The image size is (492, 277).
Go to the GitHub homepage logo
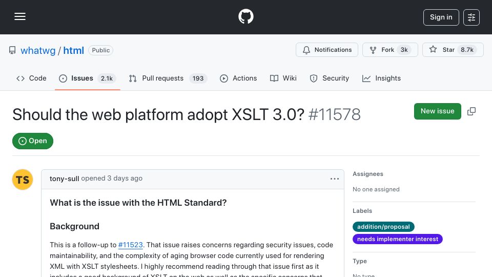pyautogui.click(x=245, y=16)
